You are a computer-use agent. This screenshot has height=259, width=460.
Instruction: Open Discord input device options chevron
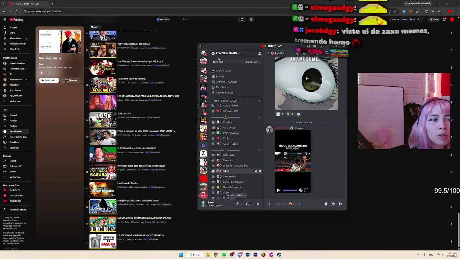pyautogui.click(x=241, y=204)
